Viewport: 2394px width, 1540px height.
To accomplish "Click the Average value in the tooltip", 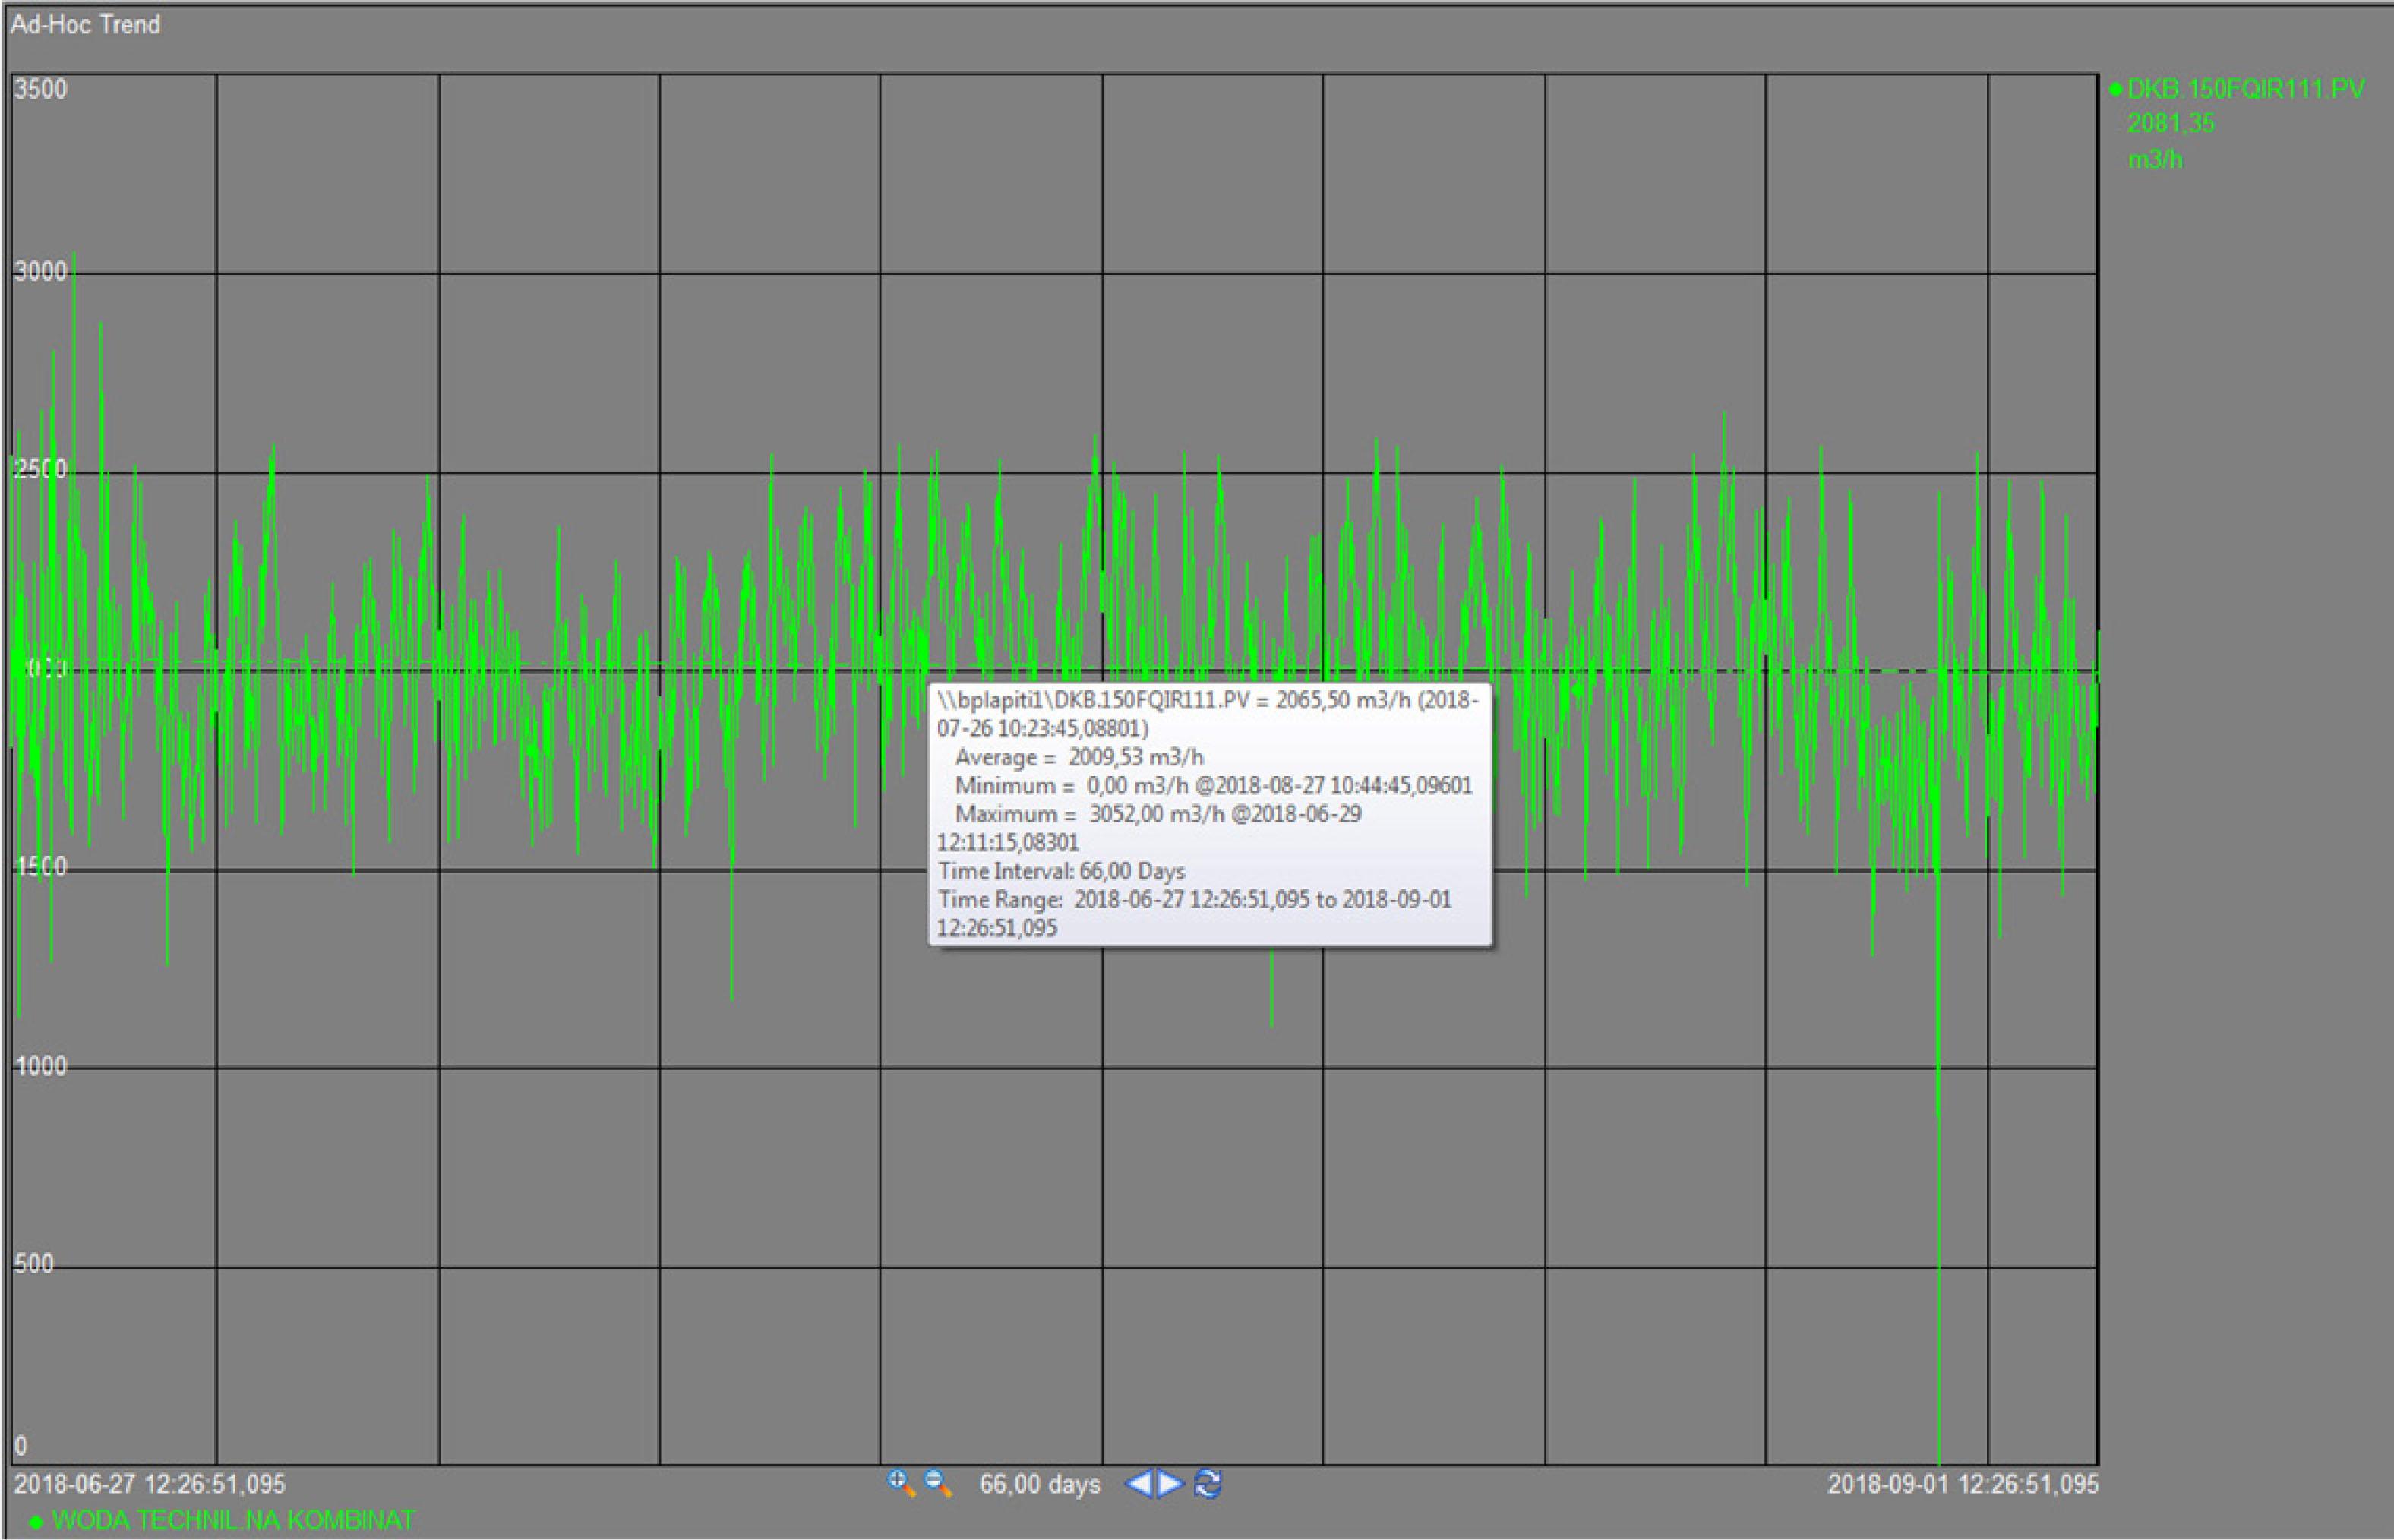I will (x=1135, y=757).
